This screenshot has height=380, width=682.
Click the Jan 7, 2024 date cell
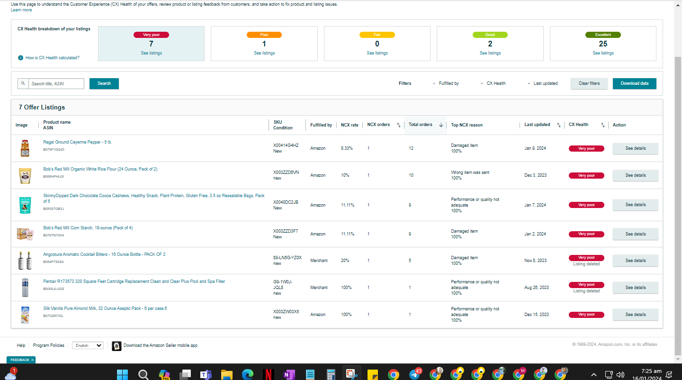tap(535, 205)
